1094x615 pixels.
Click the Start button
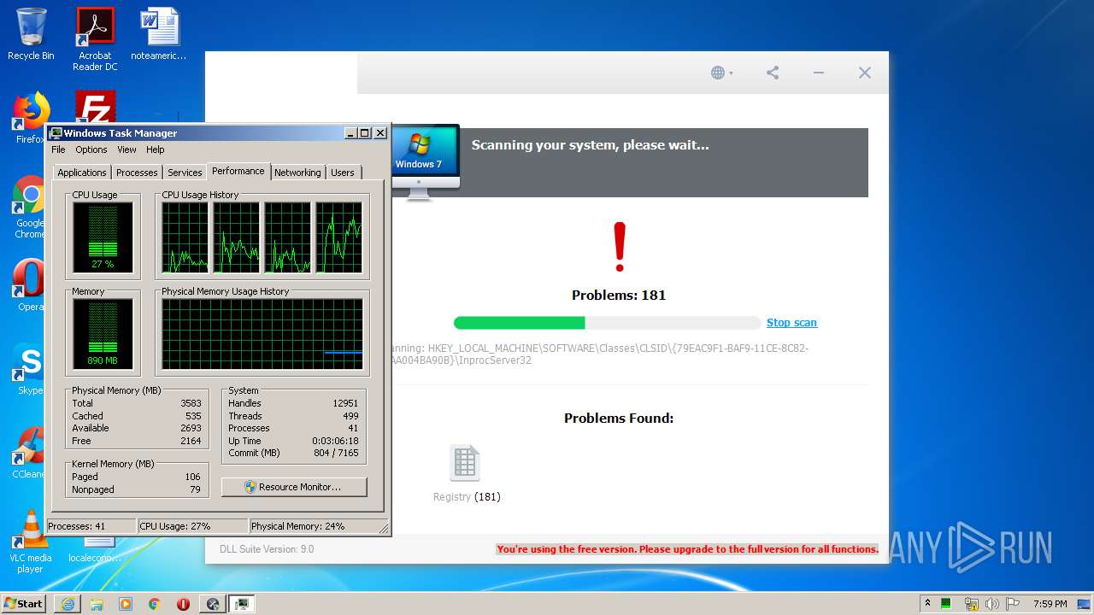[x=23, y=603]
